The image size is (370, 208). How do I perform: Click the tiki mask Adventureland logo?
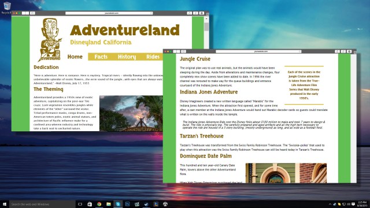[50, 40]
